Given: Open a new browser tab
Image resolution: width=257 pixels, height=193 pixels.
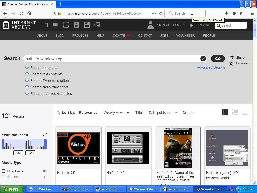Looking at the screenshot, I should click(60, 4).
